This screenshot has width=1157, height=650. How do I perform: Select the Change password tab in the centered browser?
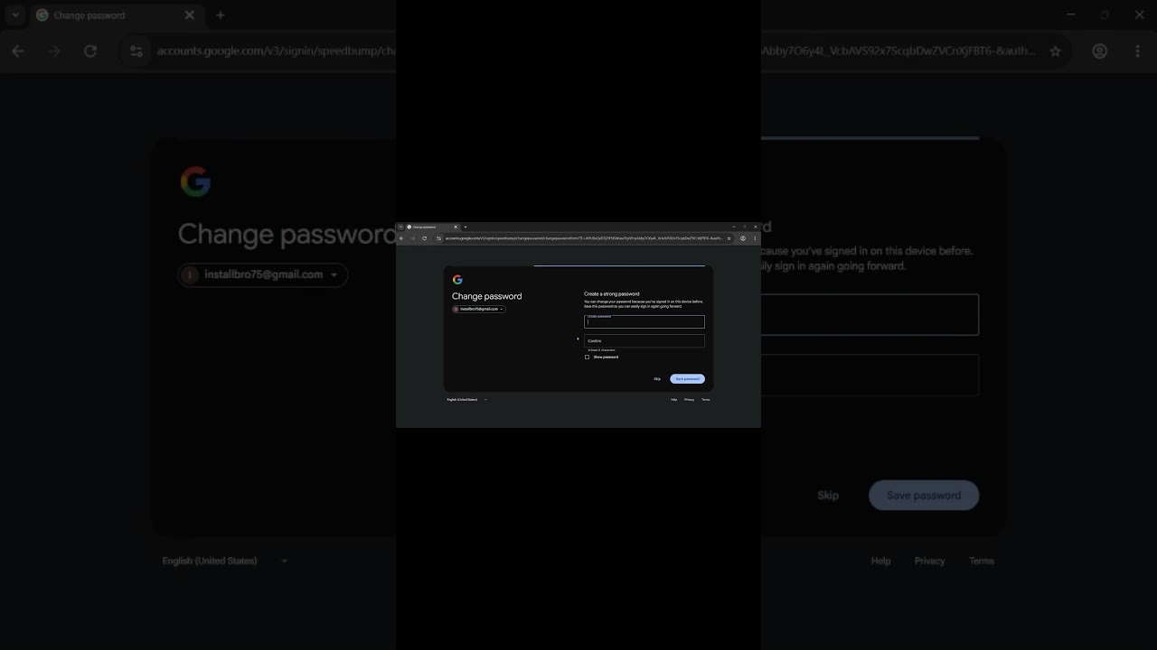[x=432, y=227]
